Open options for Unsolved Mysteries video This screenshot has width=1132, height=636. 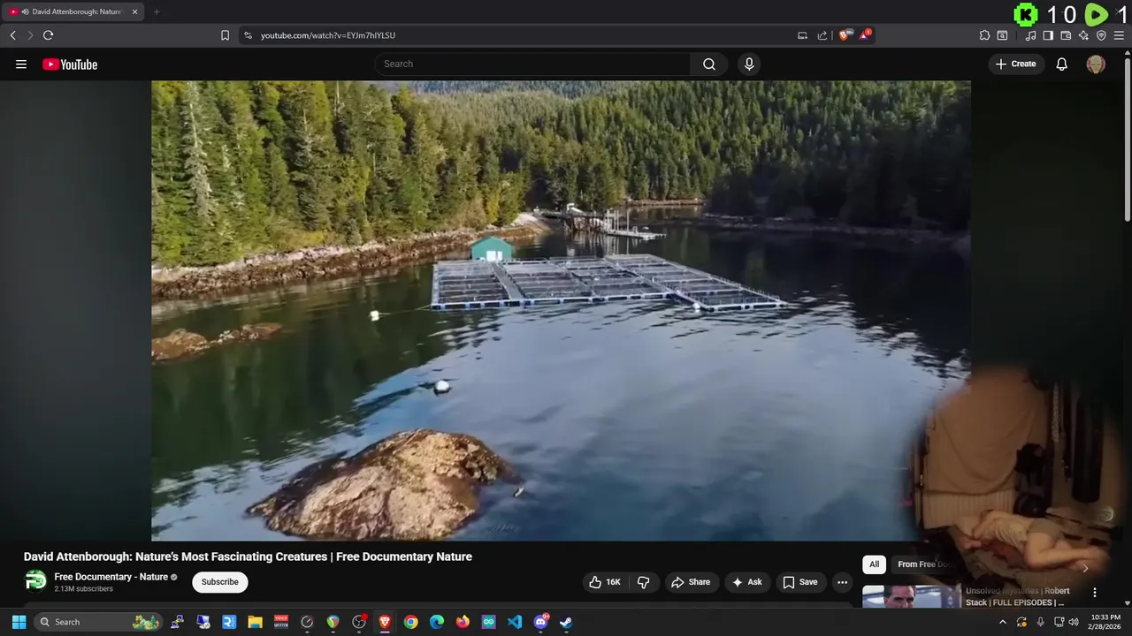tap(1094, 593)
